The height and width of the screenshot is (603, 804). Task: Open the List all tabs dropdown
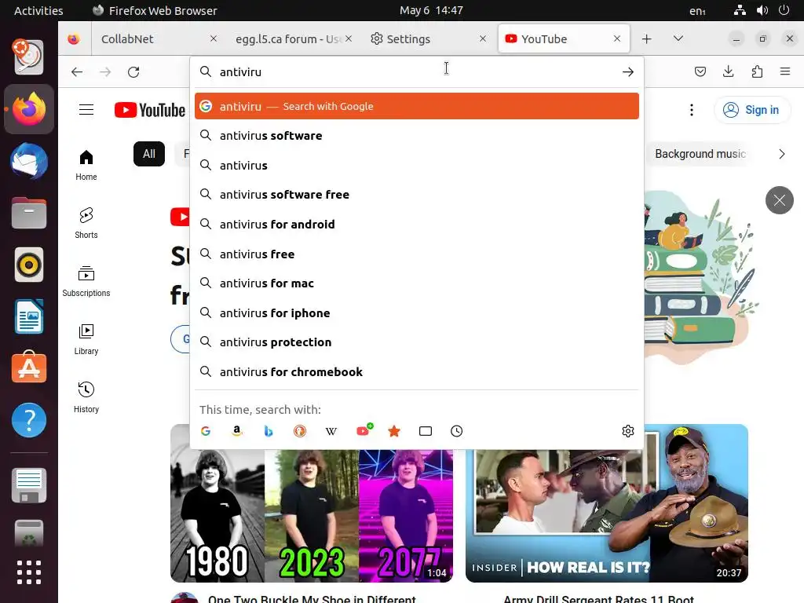tap(678, 38)
